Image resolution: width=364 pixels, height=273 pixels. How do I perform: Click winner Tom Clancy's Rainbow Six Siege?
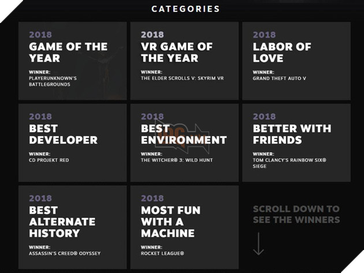point(289,163)
